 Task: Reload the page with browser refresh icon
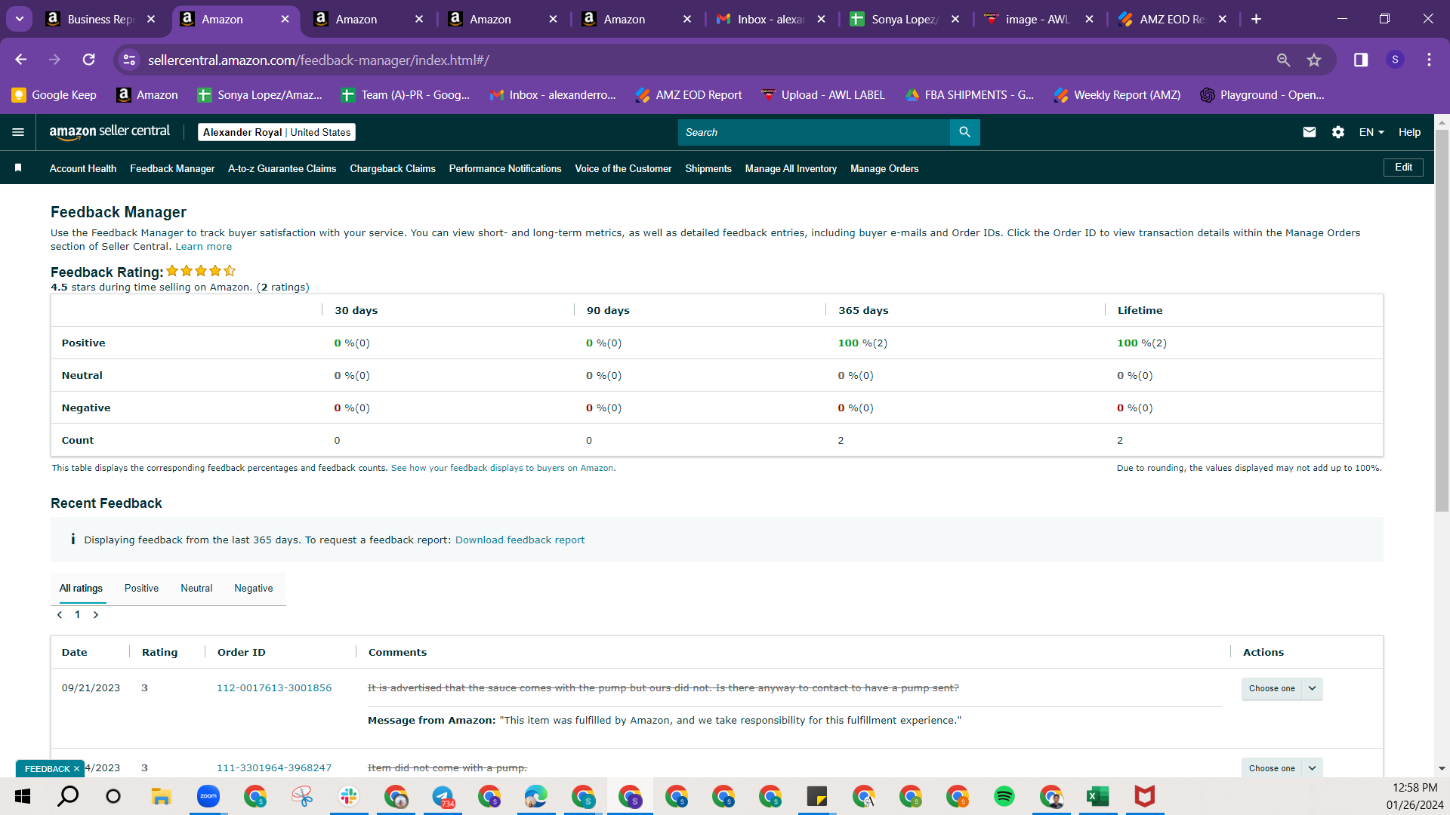(x=89, y=60)
